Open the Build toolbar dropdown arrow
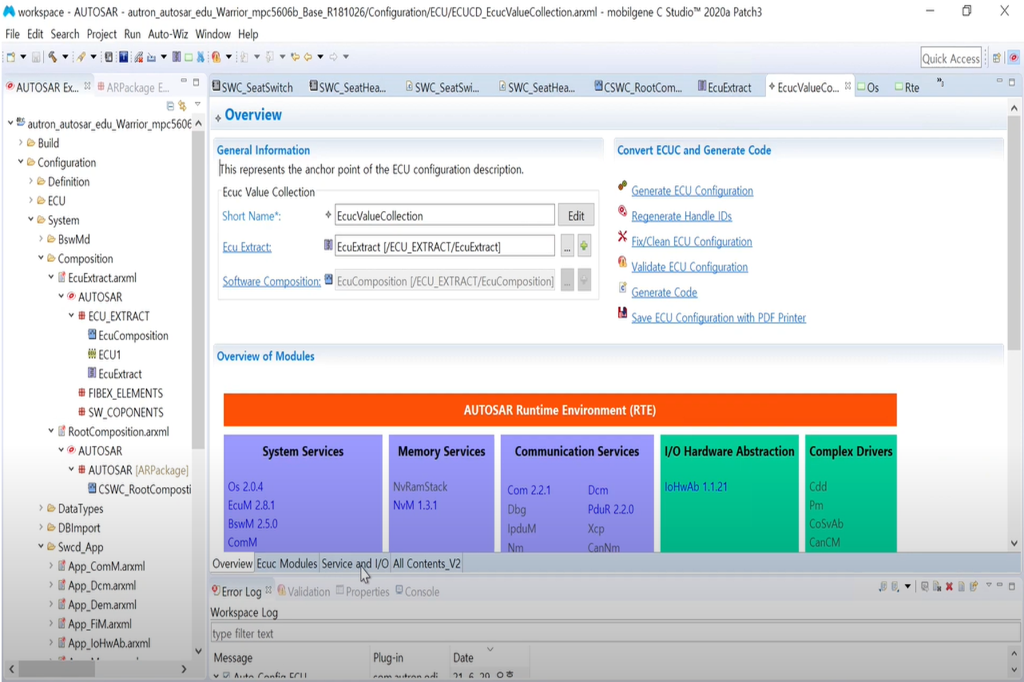This screenshot has height=682, width=1024. pos(65,57)
